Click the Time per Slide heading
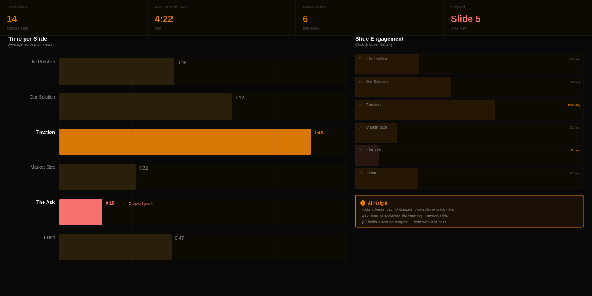Screen dimensions: 592x296 click(28, 39)
